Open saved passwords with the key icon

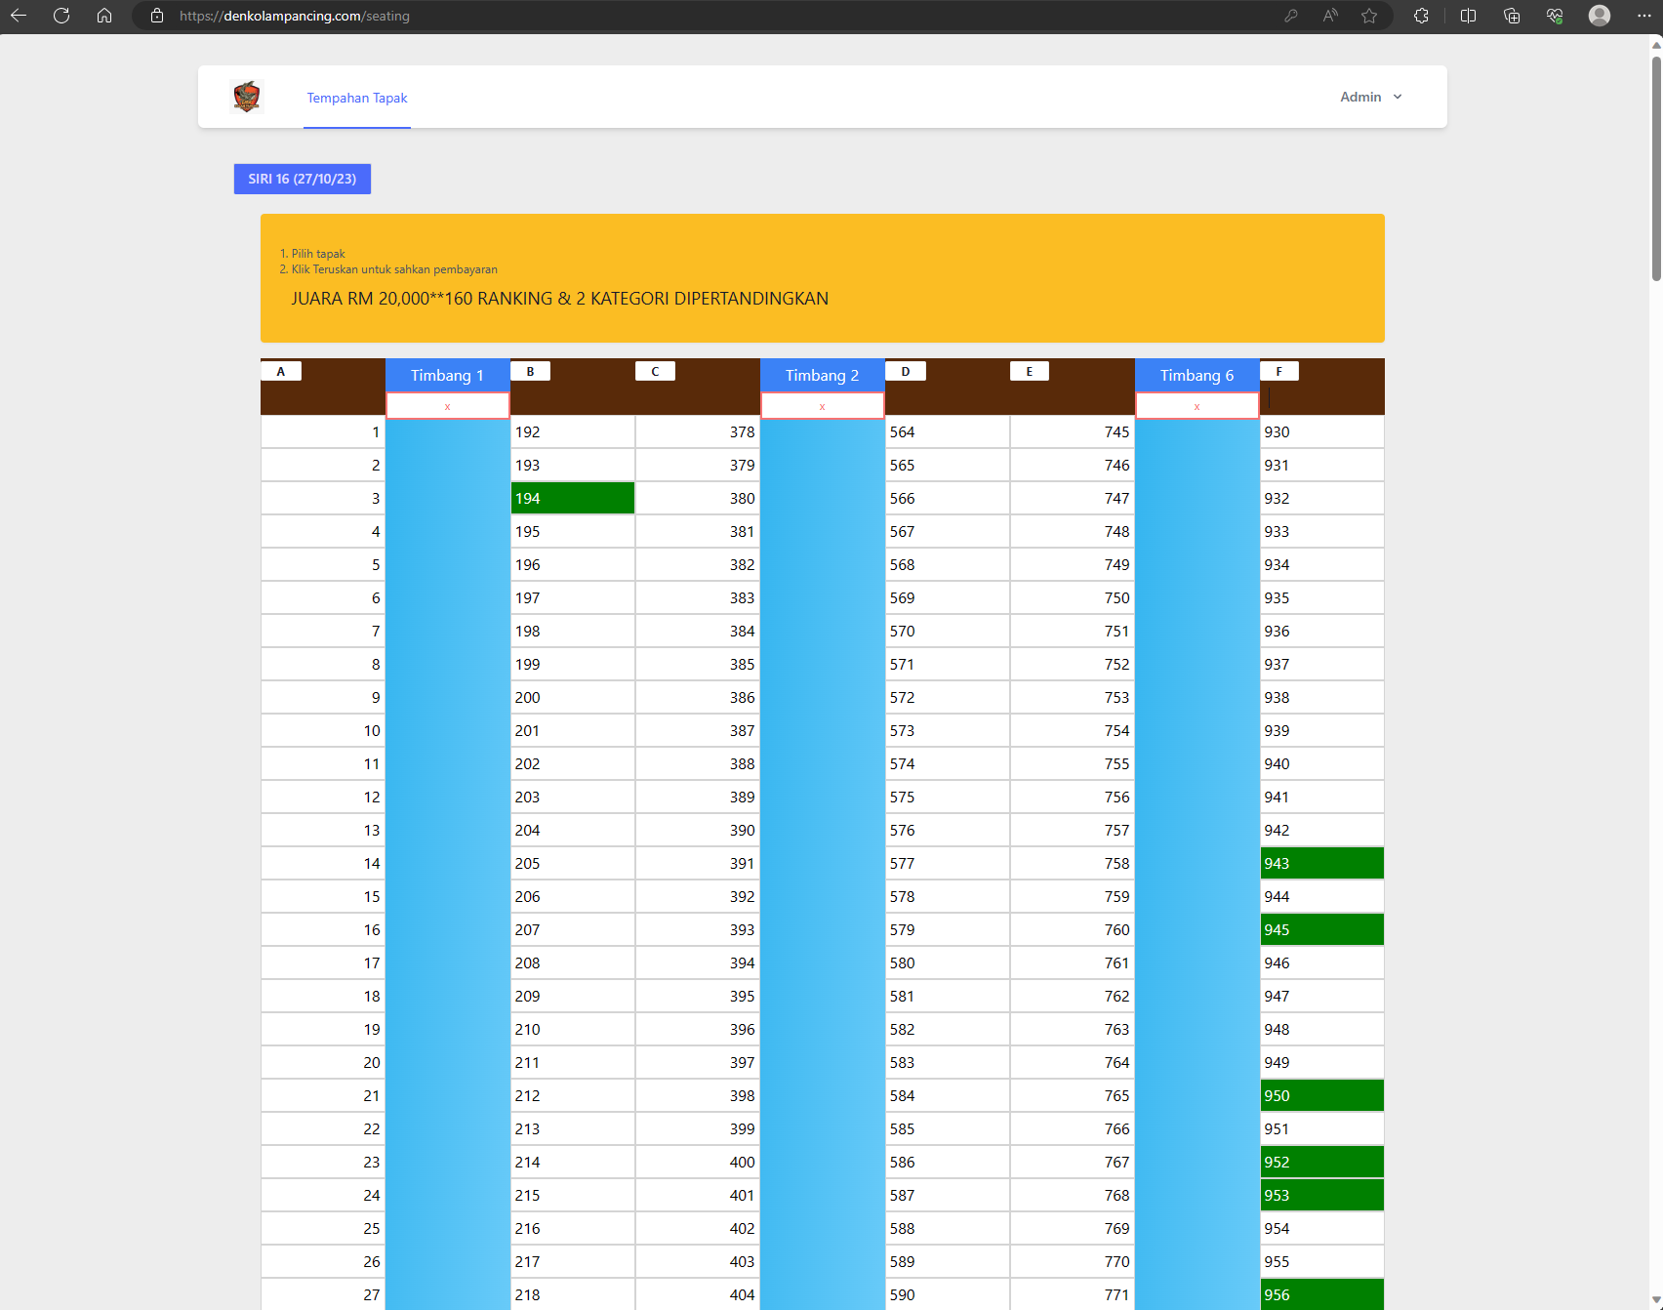click(x=1291, y=16)
